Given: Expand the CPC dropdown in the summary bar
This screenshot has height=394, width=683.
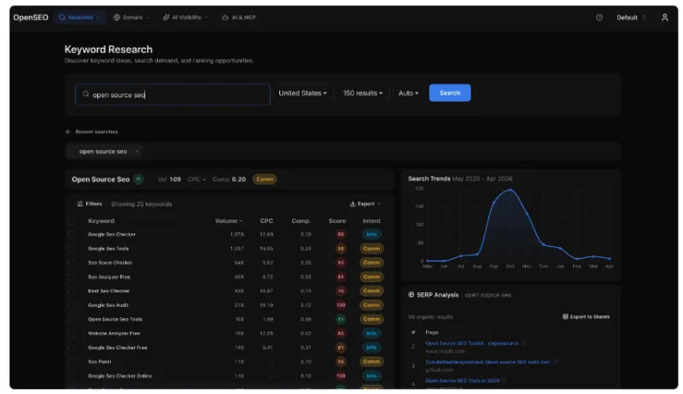Looking at the screenshot, I should click(196, 179).
